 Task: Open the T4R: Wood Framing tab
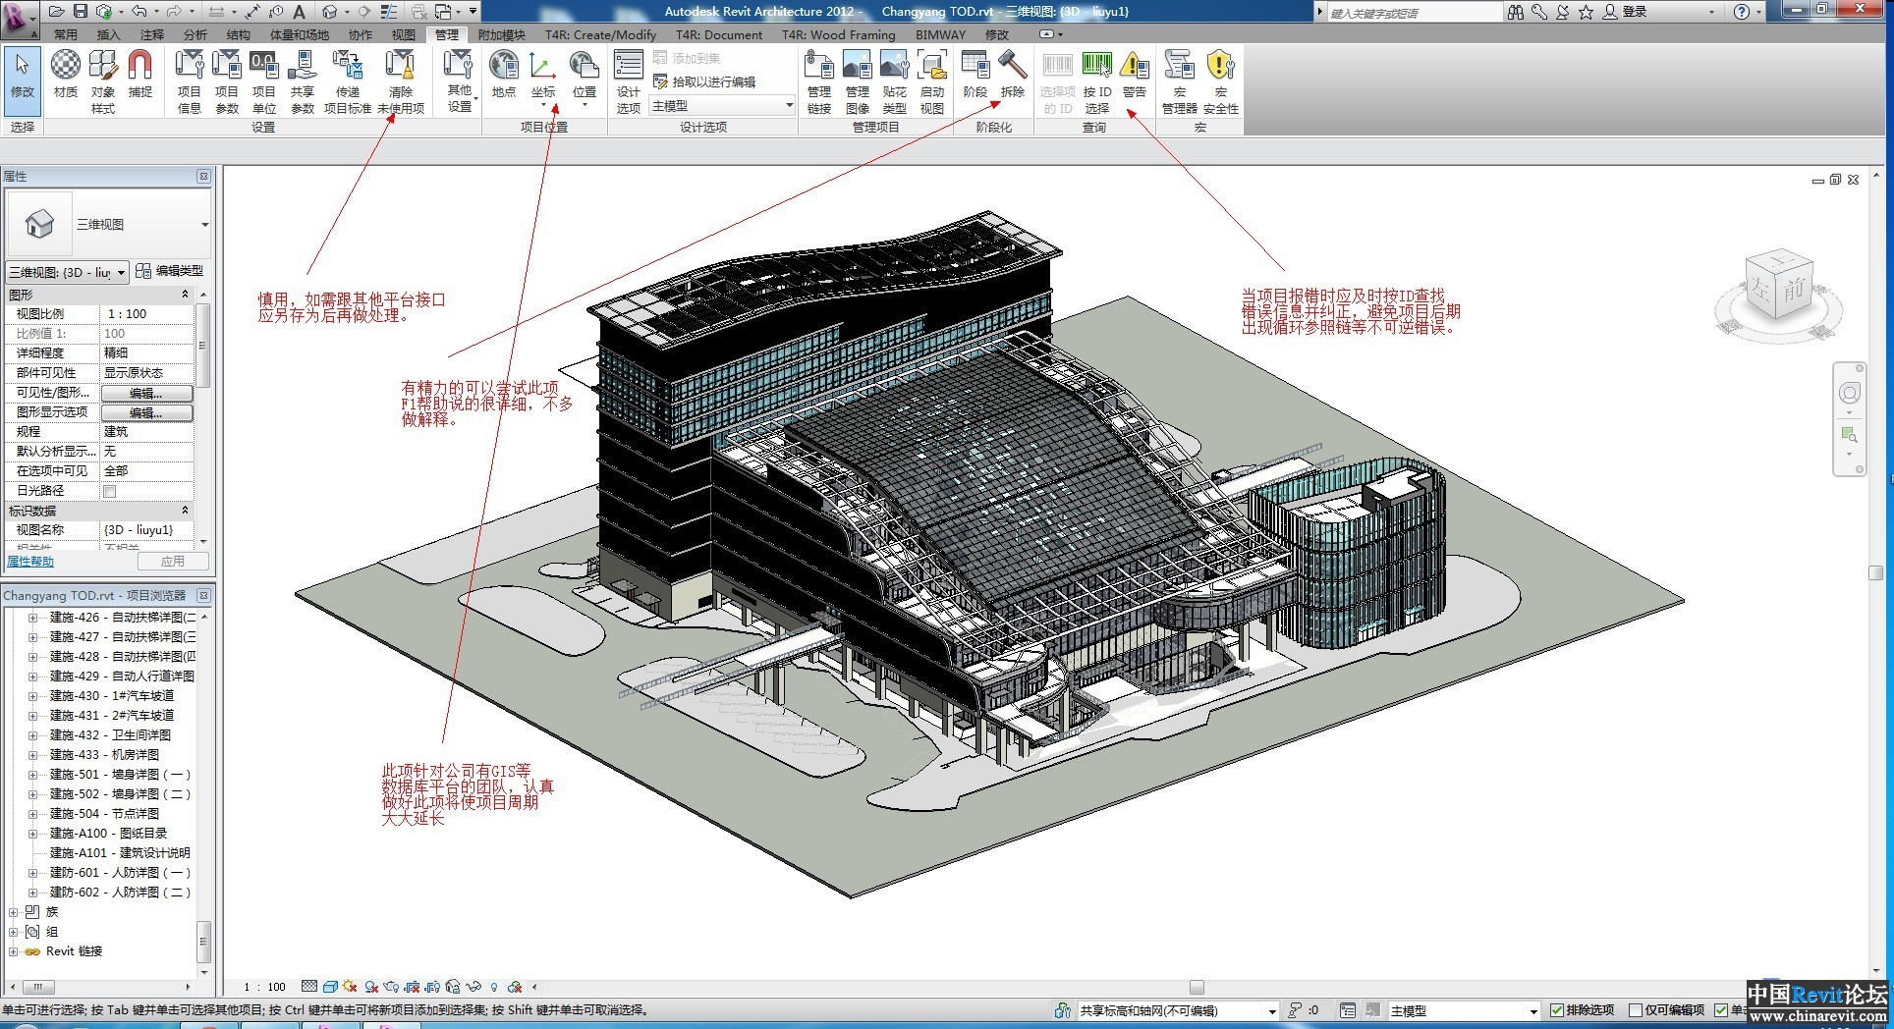839,35
